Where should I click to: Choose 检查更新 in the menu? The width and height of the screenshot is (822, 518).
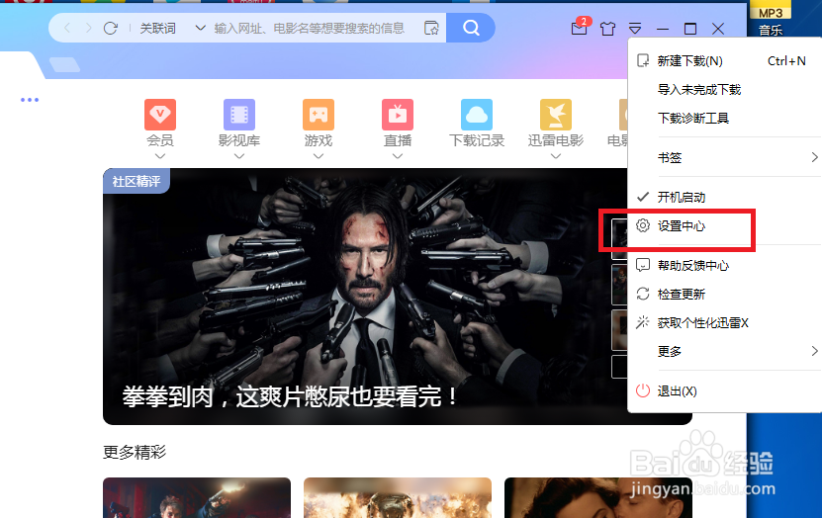pos(724,294)
